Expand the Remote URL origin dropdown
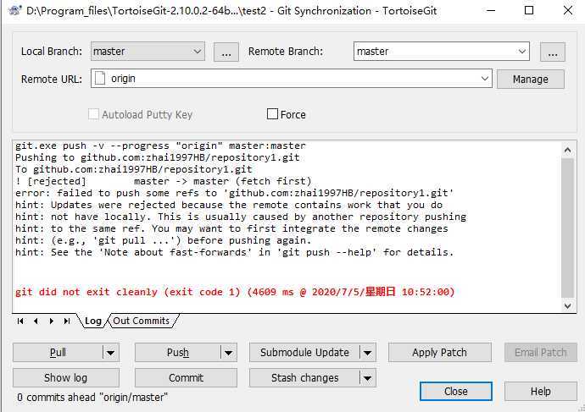 (484, 79)
